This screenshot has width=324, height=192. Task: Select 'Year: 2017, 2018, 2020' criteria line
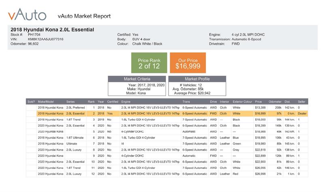point(146,85)
